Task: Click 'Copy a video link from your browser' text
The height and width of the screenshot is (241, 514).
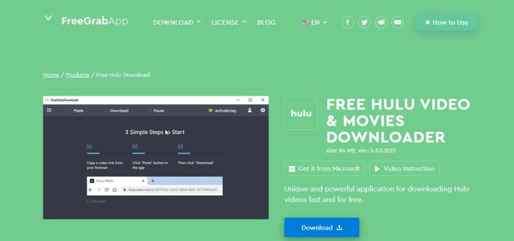Action: coord(105,165)
